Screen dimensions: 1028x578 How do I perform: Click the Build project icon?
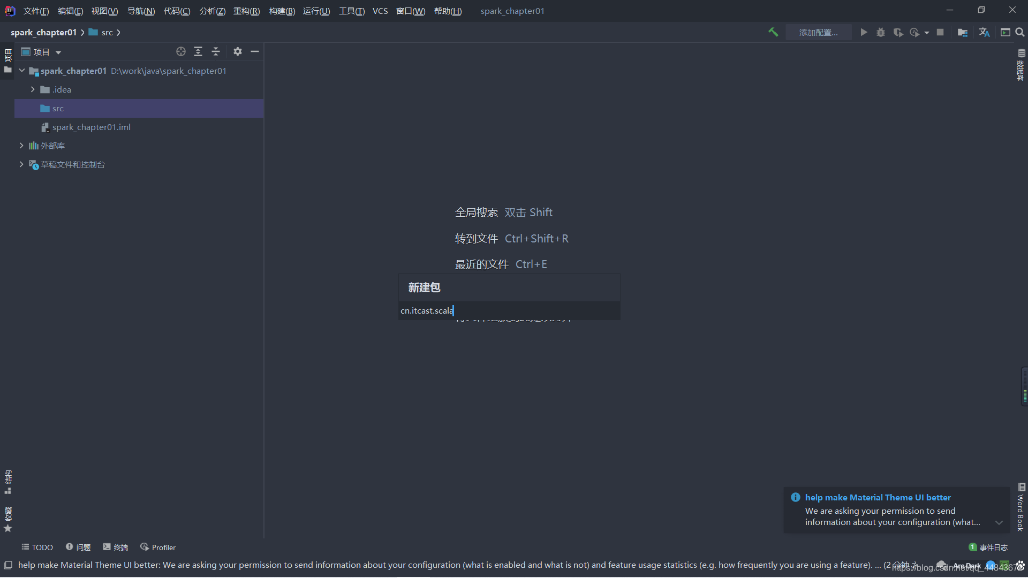pos(774,32)
